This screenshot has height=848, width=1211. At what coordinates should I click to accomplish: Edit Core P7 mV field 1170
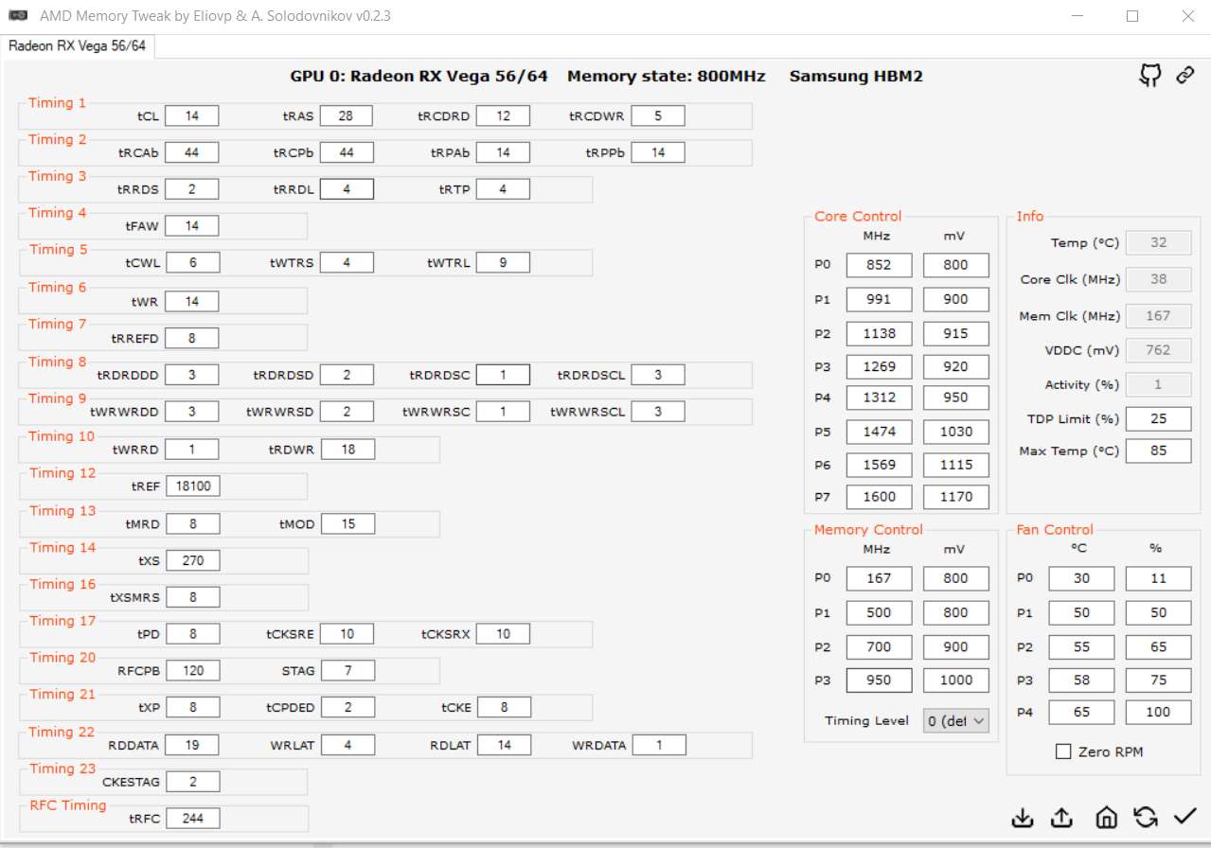(x=956, y=497)
